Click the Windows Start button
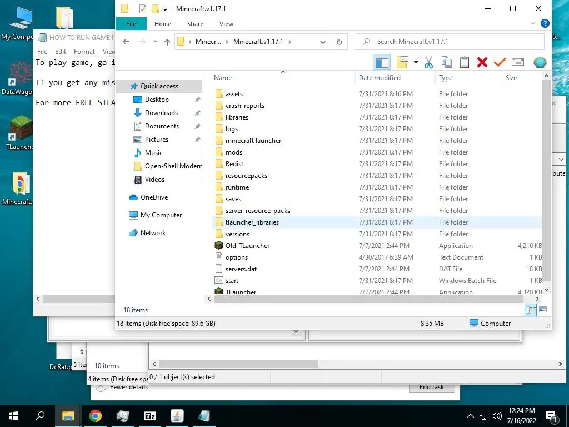Screen dimensions: 569x427 pyautogui.click(x=13, y=416)
